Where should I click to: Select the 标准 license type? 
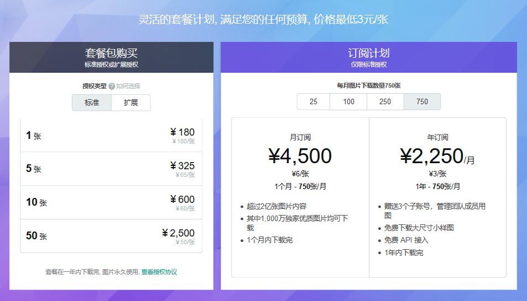(x=92, y=103)
